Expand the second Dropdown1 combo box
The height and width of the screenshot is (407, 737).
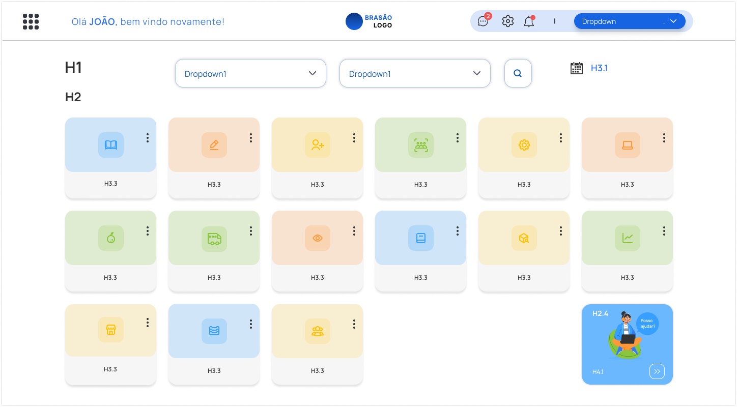tap(415, 74)
